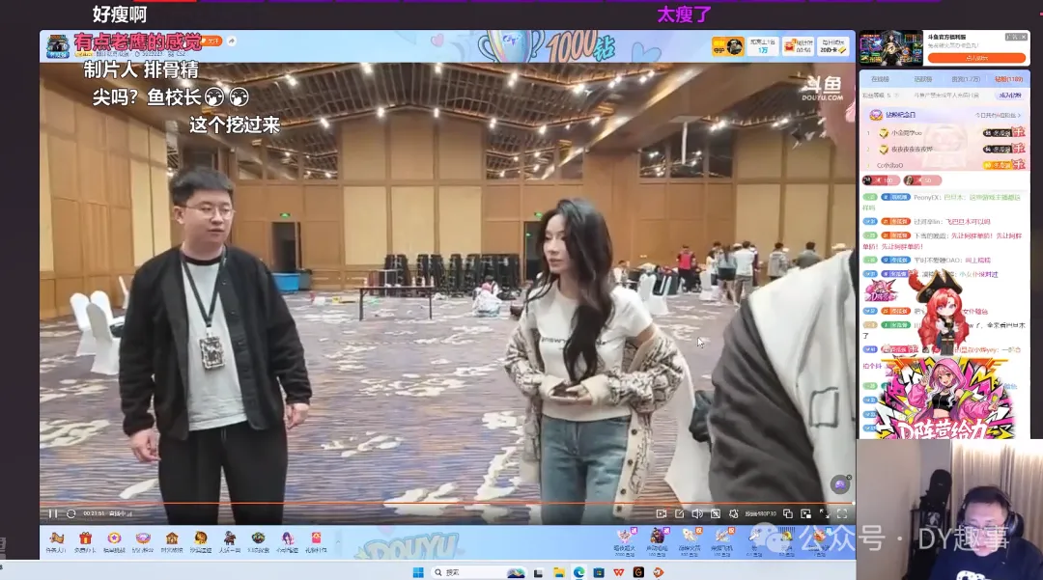The width and height of the screenshot is (1043, 580).
Task: Click the pencil-on-square icon in player controls
Action: pos(679,513)
